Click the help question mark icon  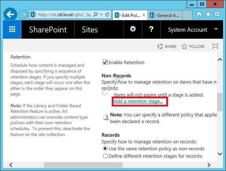coord(151,30)
